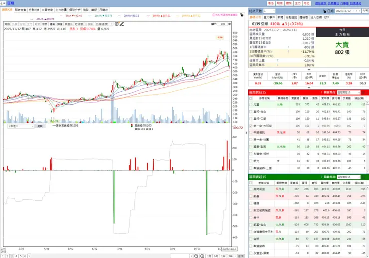This screenshot has height=258, width=369.
Task: Open the 統計天數 dropdown
Action: [269, 11]
